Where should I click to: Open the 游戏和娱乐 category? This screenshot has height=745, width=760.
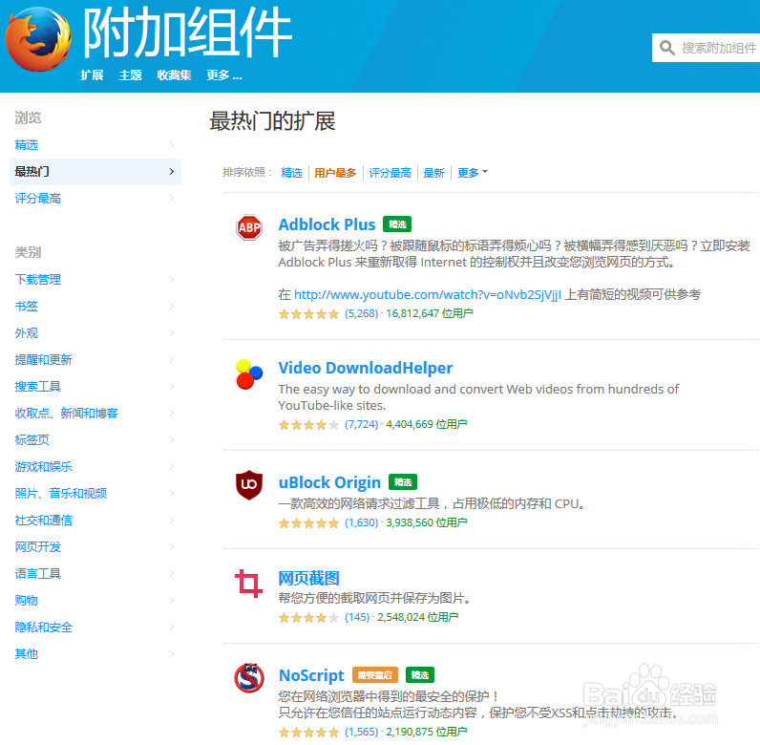[43, 467]
